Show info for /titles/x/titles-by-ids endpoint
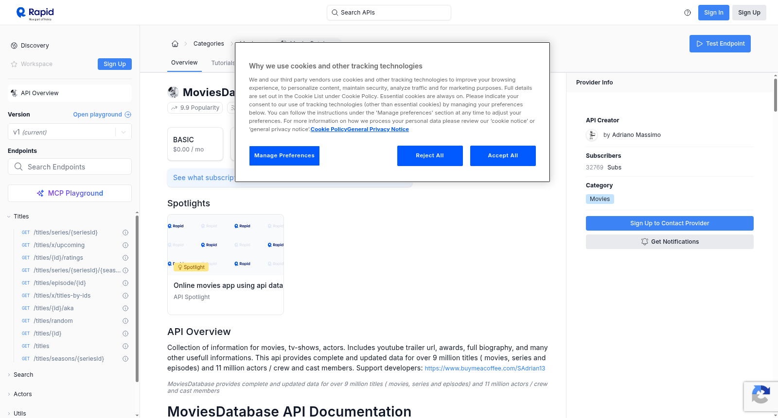The image size is (778, 418). coord(125,296)
